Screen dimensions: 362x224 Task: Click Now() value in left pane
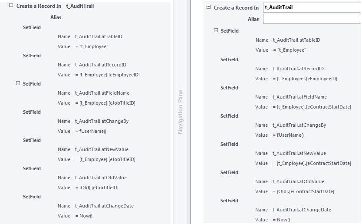coord(86,216)
